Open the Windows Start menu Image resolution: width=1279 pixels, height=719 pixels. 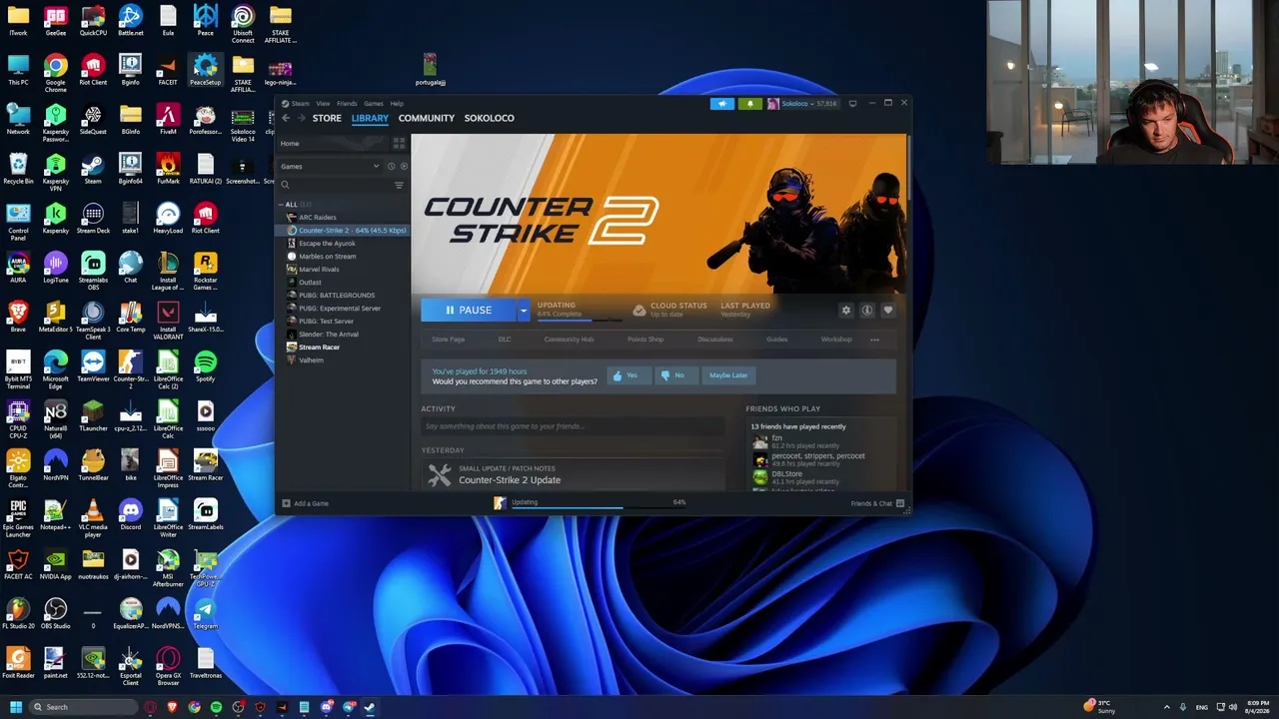16,707
